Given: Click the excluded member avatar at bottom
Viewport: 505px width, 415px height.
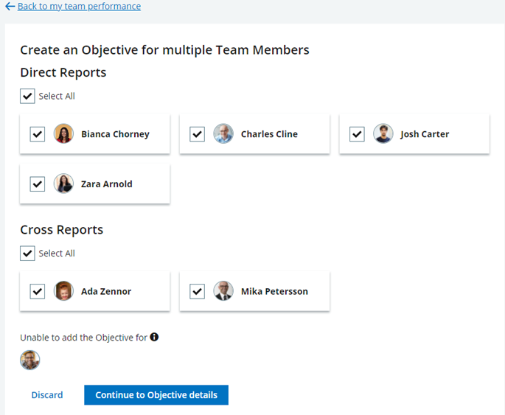Looking at the screenshot, I should [x=30, y=360].
